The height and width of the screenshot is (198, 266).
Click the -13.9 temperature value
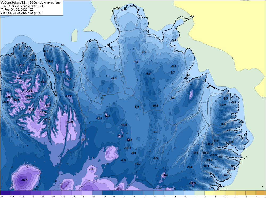tap(43, 112)
